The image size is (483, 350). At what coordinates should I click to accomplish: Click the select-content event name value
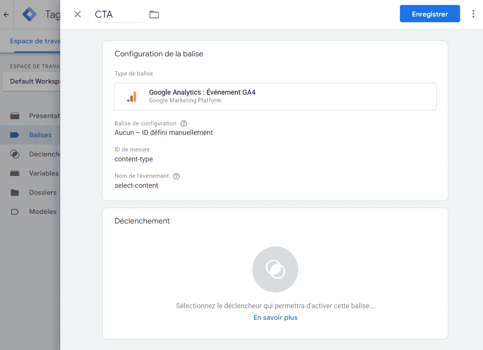point(136,186)
